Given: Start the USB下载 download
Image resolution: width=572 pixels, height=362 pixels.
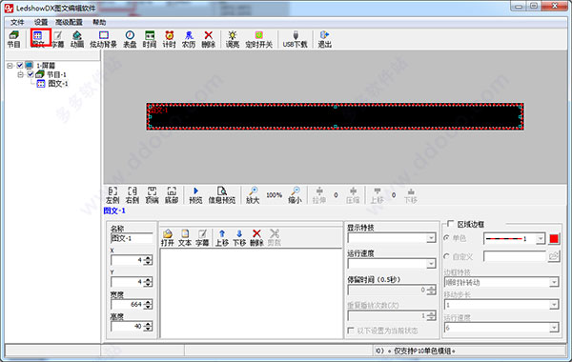Looking at the screenshot, I should click(x=296, y=39).
